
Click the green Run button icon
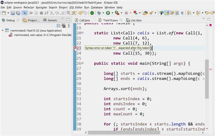click(x=108, y=13)
